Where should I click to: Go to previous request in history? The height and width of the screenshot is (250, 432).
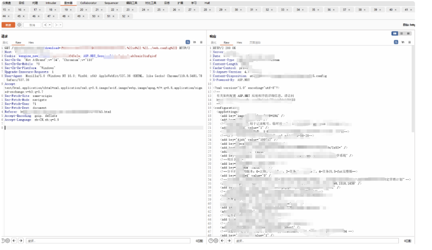46,25
